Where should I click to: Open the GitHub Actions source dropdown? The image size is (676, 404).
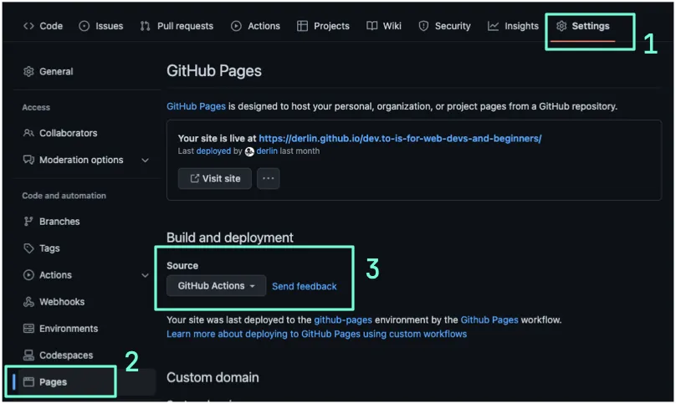pyautogui.click(x=216, y=286)
